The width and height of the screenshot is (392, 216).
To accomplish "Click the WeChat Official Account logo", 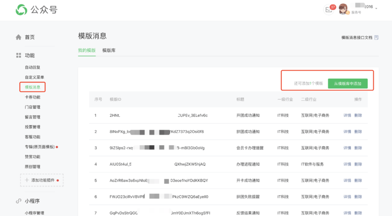I will pos(21,10).
